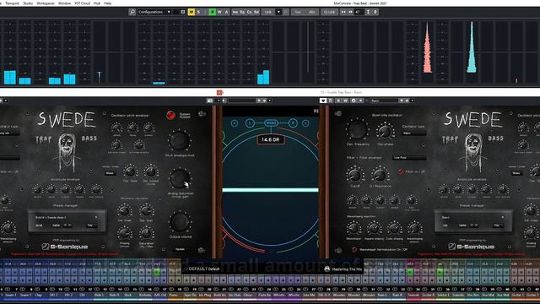Click the Osc. frequency knob on right Swede
Image resolution: width=540 pixels, height=304 pixels.
click(x=357, y=130)
